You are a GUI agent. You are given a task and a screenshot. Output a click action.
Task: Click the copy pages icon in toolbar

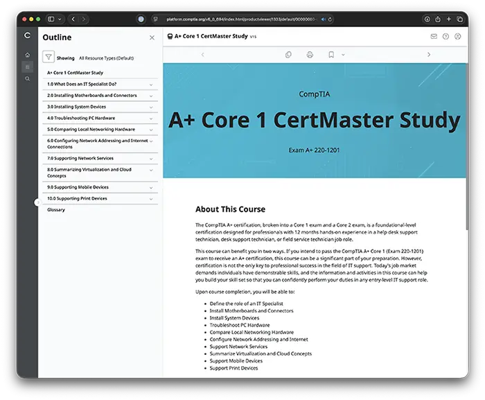click(x=288, y=54)
